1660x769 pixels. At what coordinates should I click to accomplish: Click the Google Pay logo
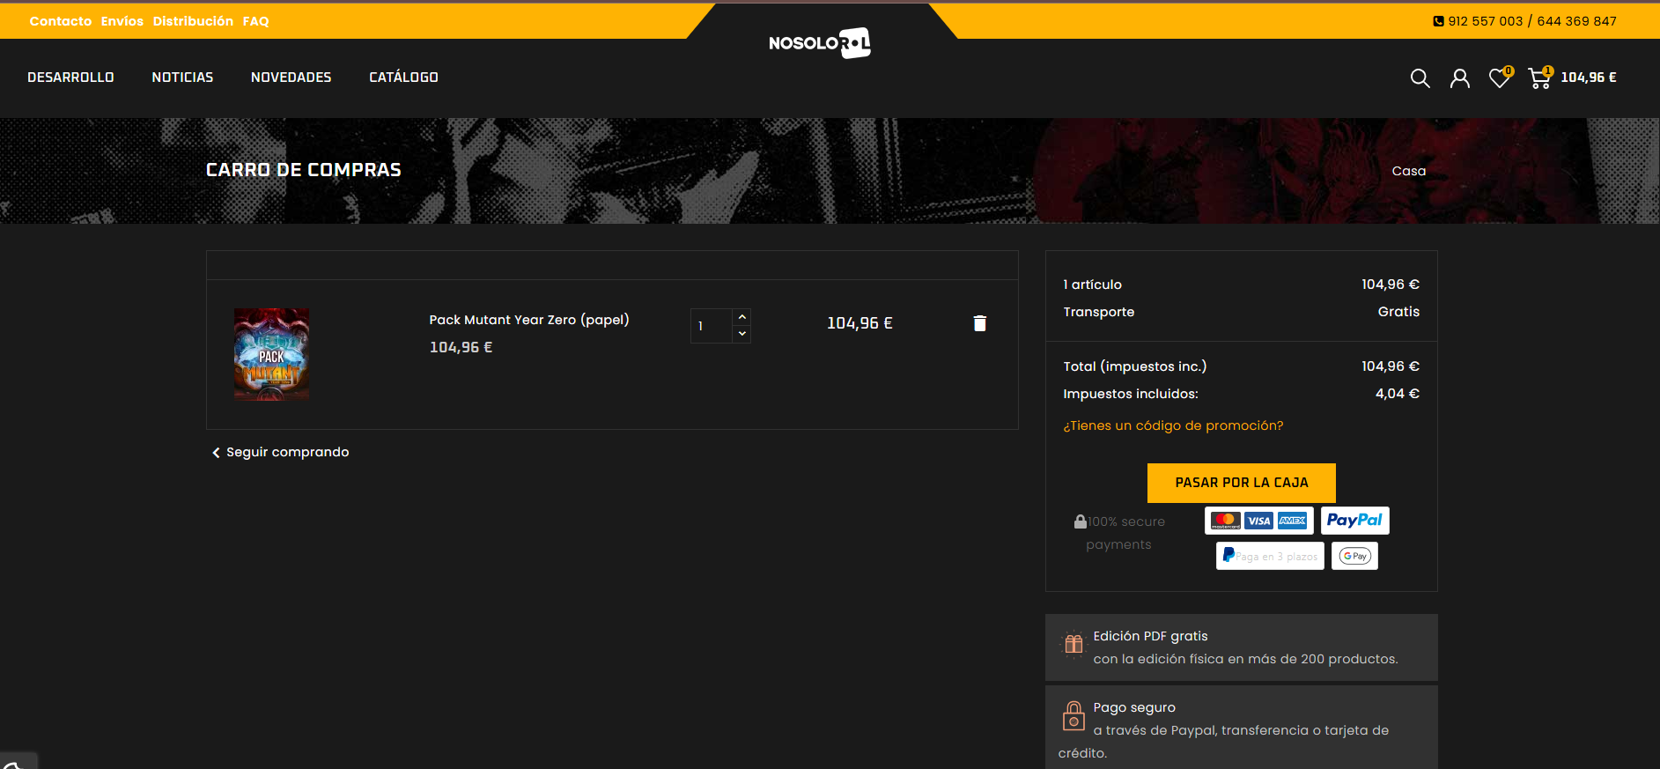[x=1354, y=556]
